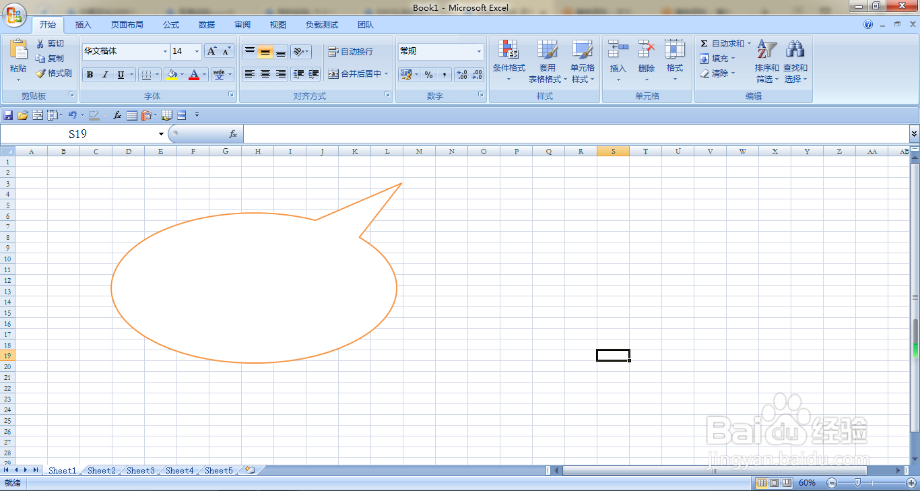Open Find & Select (查找和选择)

[x=795, y=61]
